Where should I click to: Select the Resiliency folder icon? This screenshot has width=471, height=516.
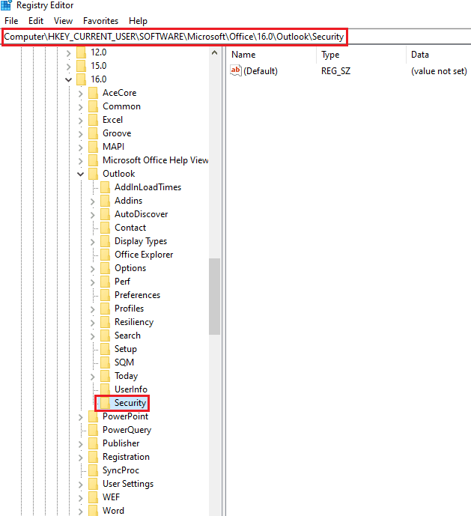(105, 322)
